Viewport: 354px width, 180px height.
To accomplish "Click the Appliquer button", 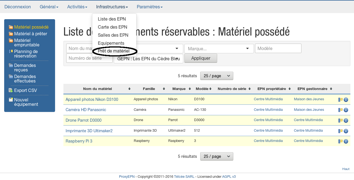I will pyautogui.click(x=200, y=58).
